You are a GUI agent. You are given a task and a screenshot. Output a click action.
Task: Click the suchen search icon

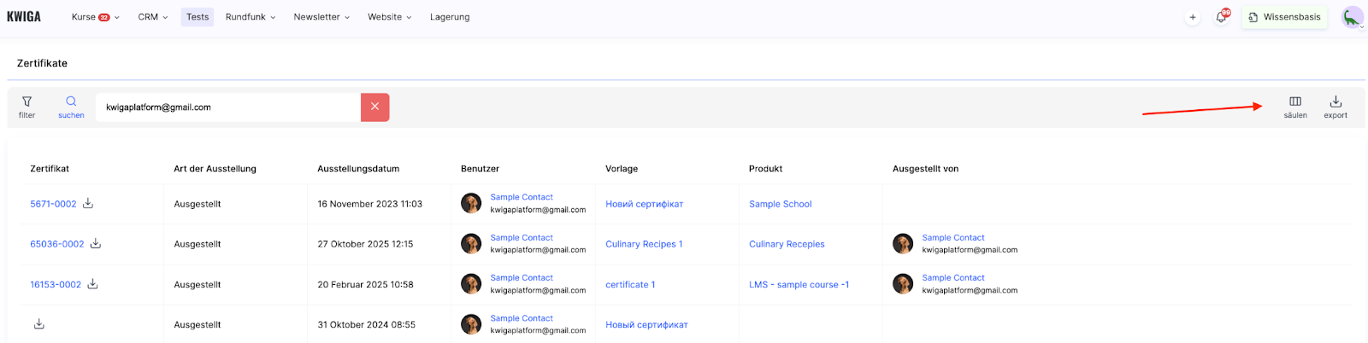click(71, 107)
